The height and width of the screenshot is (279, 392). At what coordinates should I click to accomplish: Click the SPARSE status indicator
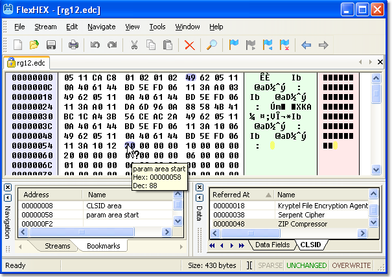(270, 265)
